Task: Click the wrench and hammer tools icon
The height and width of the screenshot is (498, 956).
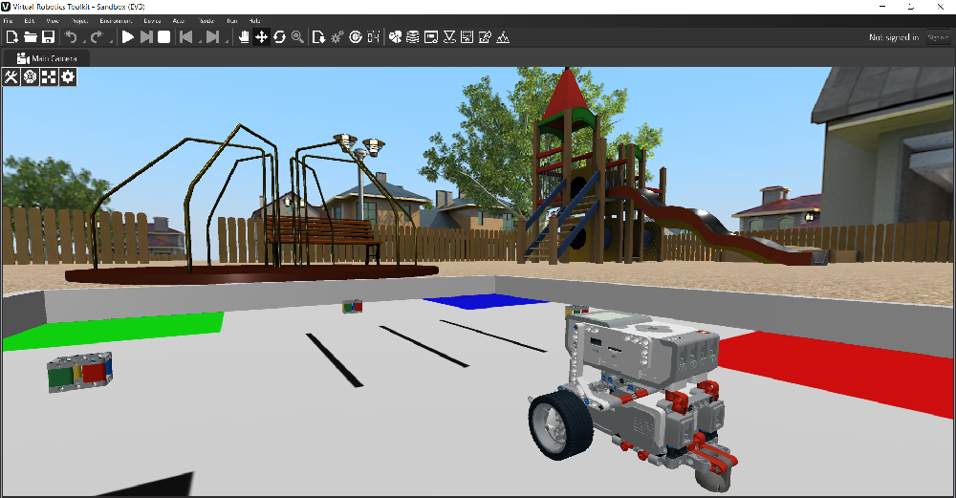Action: (x=11, y=76)
